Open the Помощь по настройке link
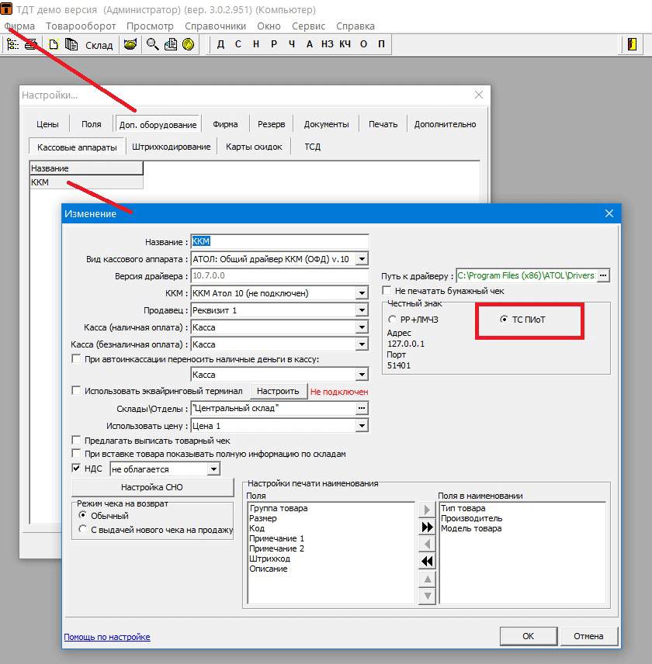Screen dimensions: 652x664 click(107, 637)
